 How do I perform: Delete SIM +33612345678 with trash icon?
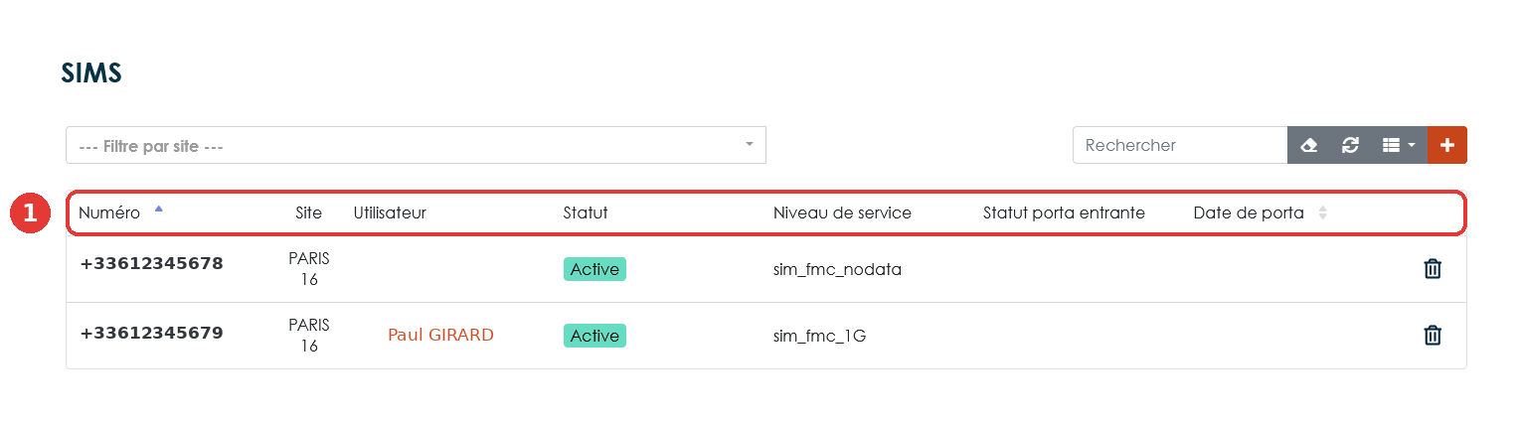(1433, 268)
